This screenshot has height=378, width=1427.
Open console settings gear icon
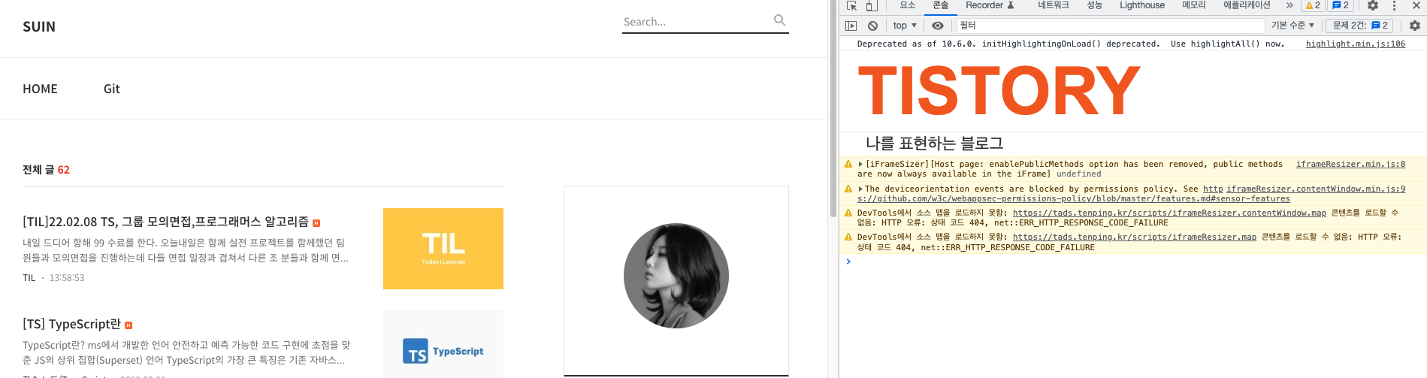(1415, 26)
